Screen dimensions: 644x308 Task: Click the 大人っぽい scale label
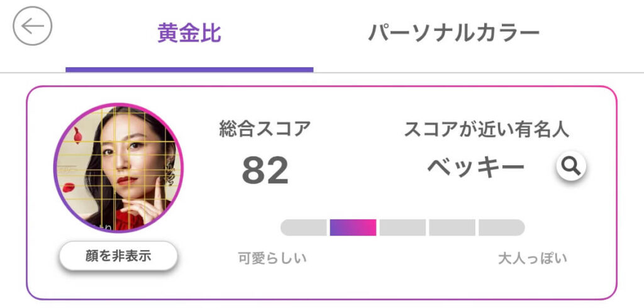(532, 258)
